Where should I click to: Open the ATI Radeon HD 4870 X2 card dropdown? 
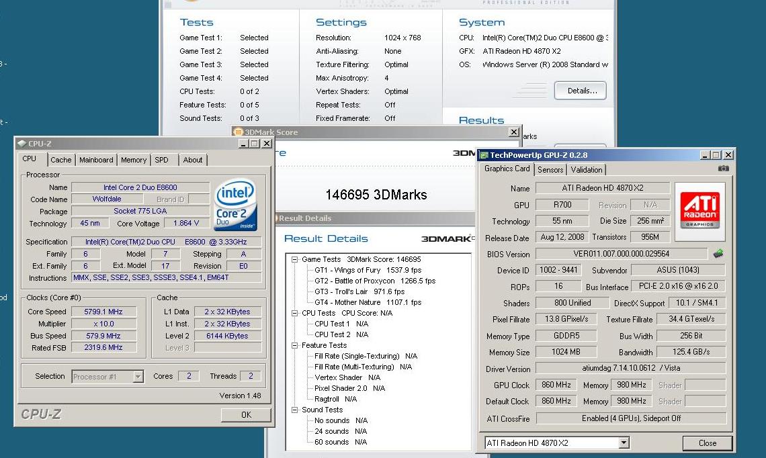(624, 443)
